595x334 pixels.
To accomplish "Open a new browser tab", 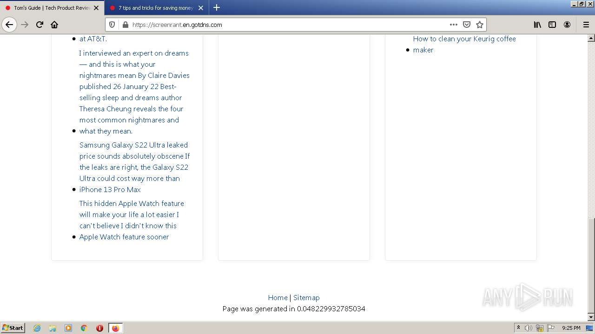I will (x=217, y=7).
